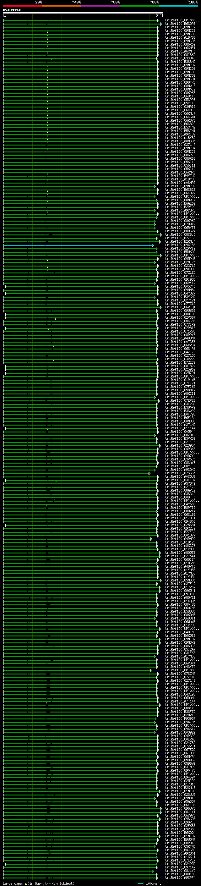
Task: Open hit UniRef100_C8CBJ0
Action: pos(180,235)
